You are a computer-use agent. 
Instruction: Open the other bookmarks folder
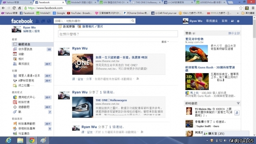pyautogui.click(x=248, y=13)
